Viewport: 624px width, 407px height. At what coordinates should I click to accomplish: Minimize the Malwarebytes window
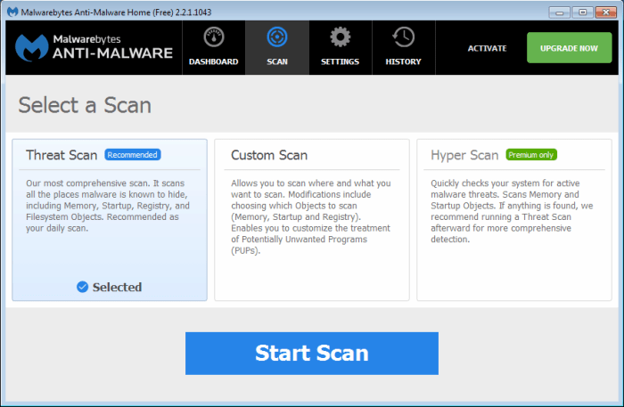(x=559, y=12)
